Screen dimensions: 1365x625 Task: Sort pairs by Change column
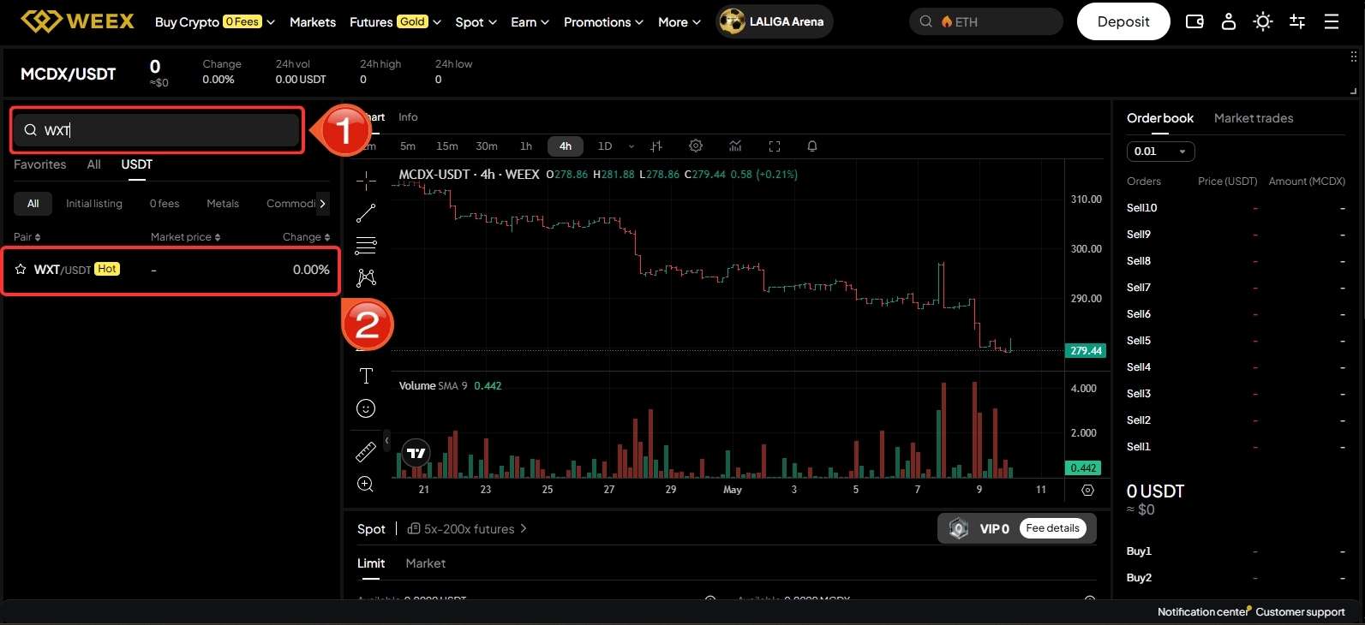[x=306, y=237]
